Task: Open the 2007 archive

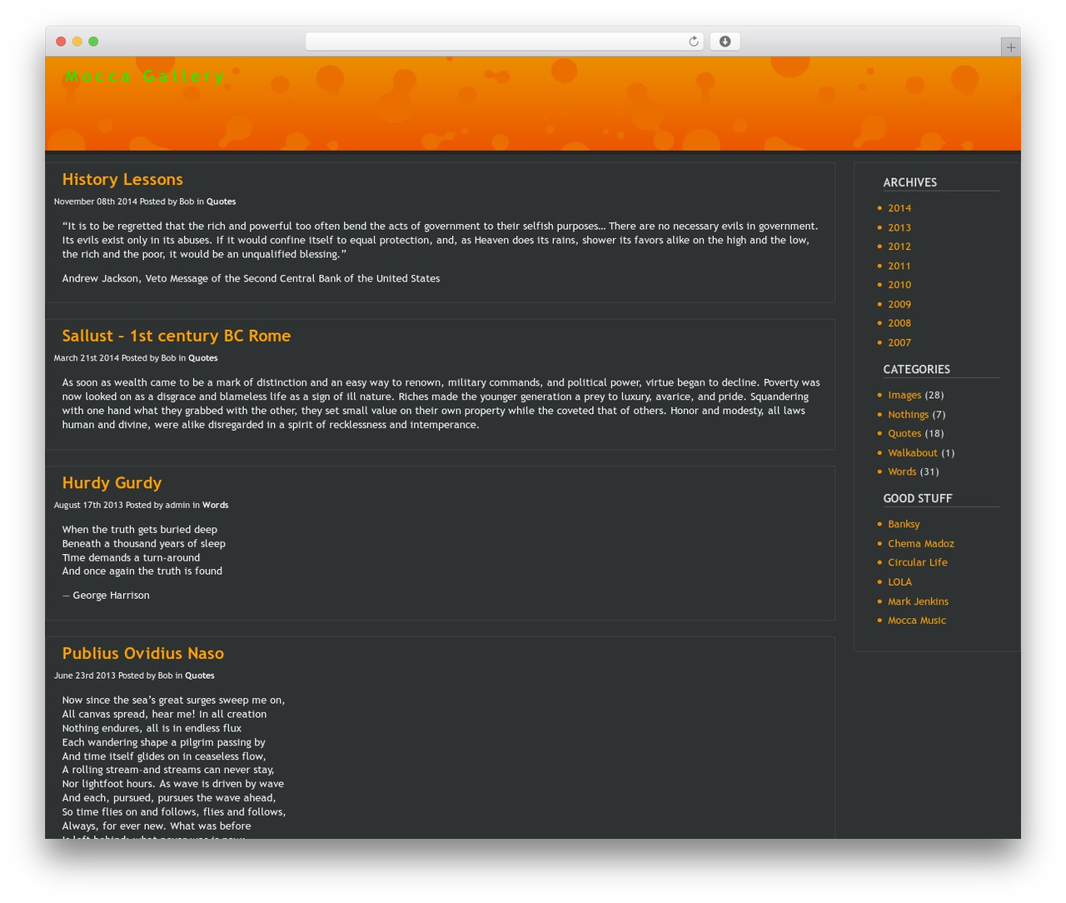Action: click(899, 342)
